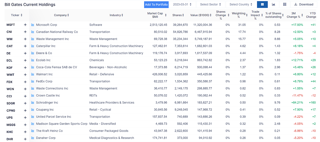320x142 pixels.
Task: Open chart icon for Ecolab Inc
Action: coord(33,60)
